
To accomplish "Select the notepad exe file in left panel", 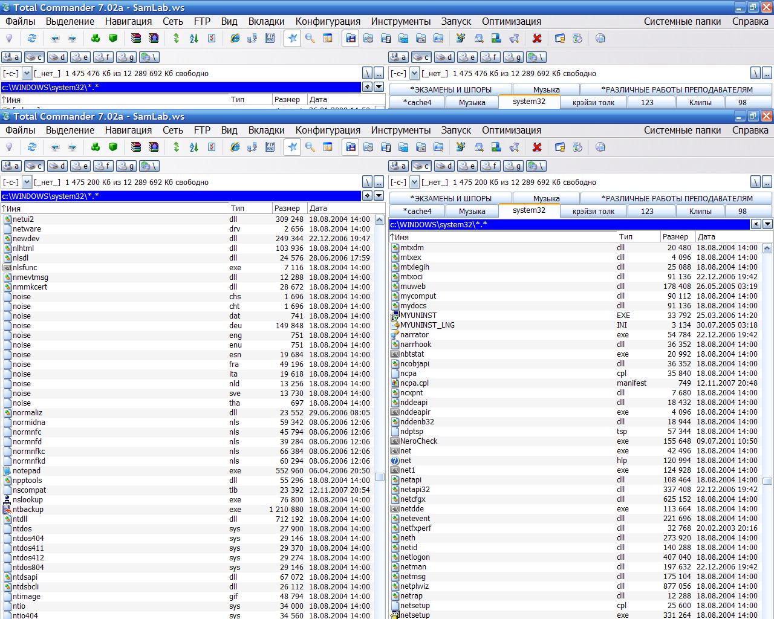I will pos(27,471).
